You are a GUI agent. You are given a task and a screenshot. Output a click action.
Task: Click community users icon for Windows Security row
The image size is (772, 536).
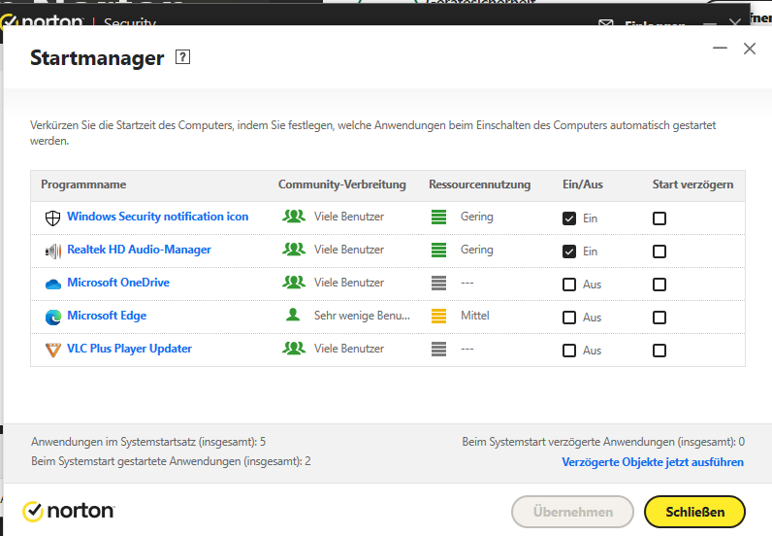click(x=294, y=216)
